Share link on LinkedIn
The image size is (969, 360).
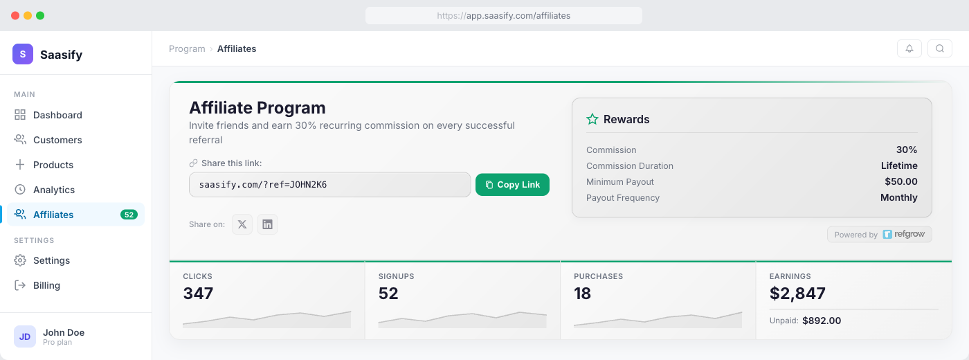point(267,224)
